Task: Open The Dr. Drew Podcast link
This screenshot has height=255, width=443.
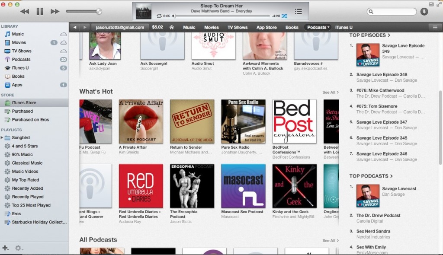Action: [x=378, y=216]
